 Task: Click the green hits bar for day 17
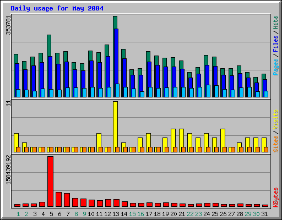(x=148, y=57)
